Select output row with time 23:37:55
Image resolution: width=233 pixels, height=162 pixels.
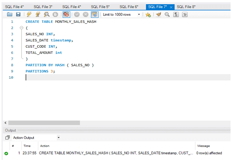pyautogui.click(x=117, y=153)
